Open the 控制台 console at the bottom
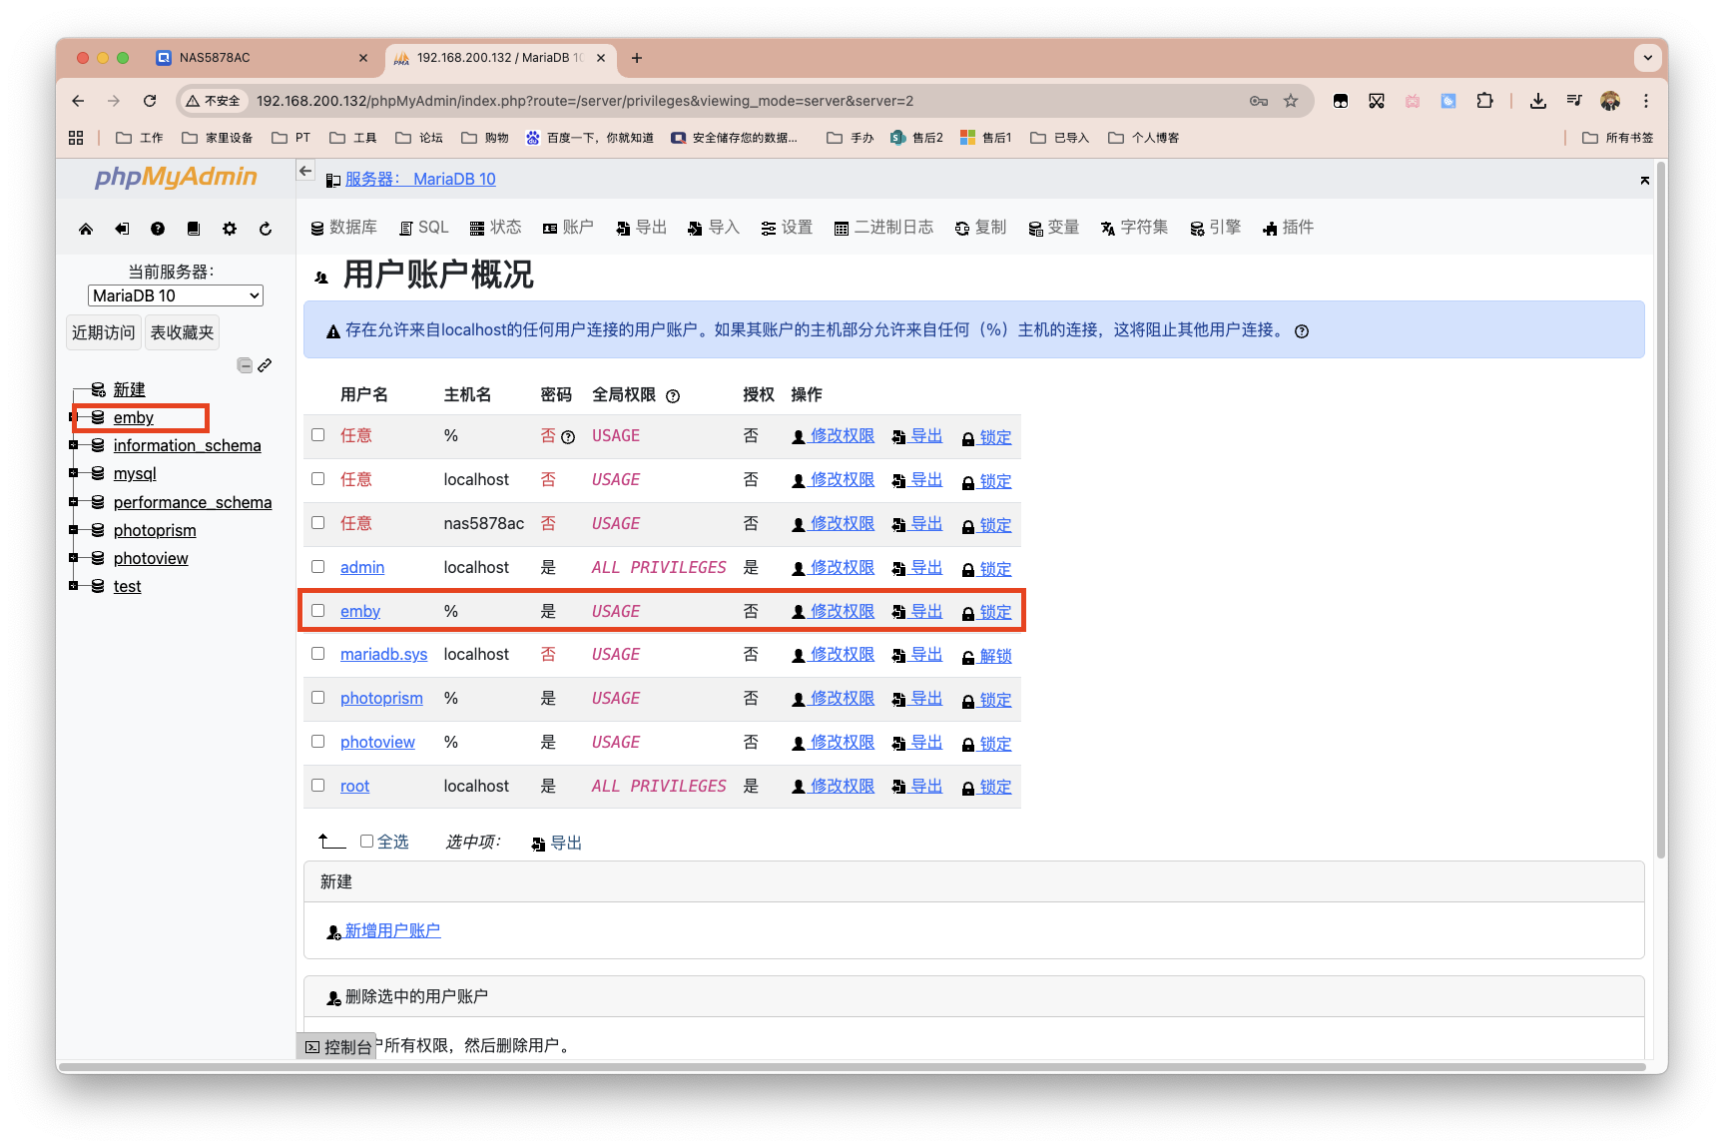Viewport: 1724px width, 1148px height. [x=337, y=1046]
